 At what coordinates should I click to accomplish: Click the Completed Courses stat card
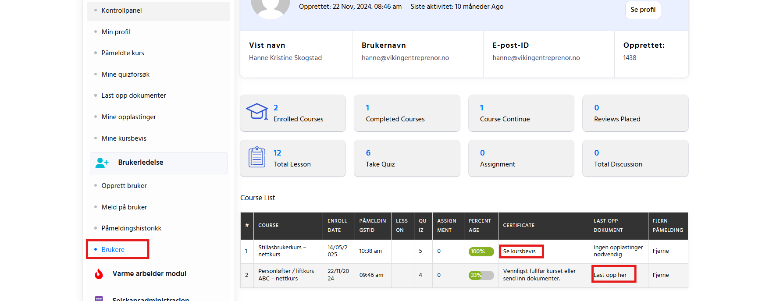(407, 113)
